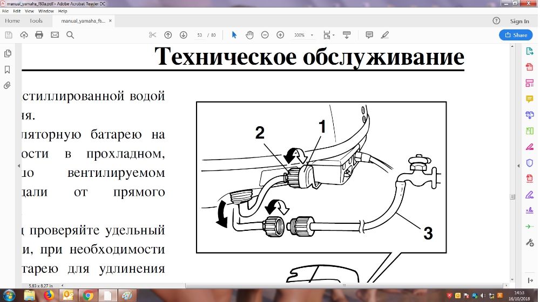
Task: Open the View menu
Action: click(x=29, y=11)
